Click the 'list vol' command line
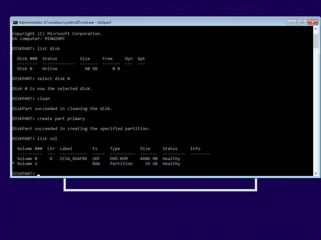This screenshot has width=321, height=240. click(35, 138)
